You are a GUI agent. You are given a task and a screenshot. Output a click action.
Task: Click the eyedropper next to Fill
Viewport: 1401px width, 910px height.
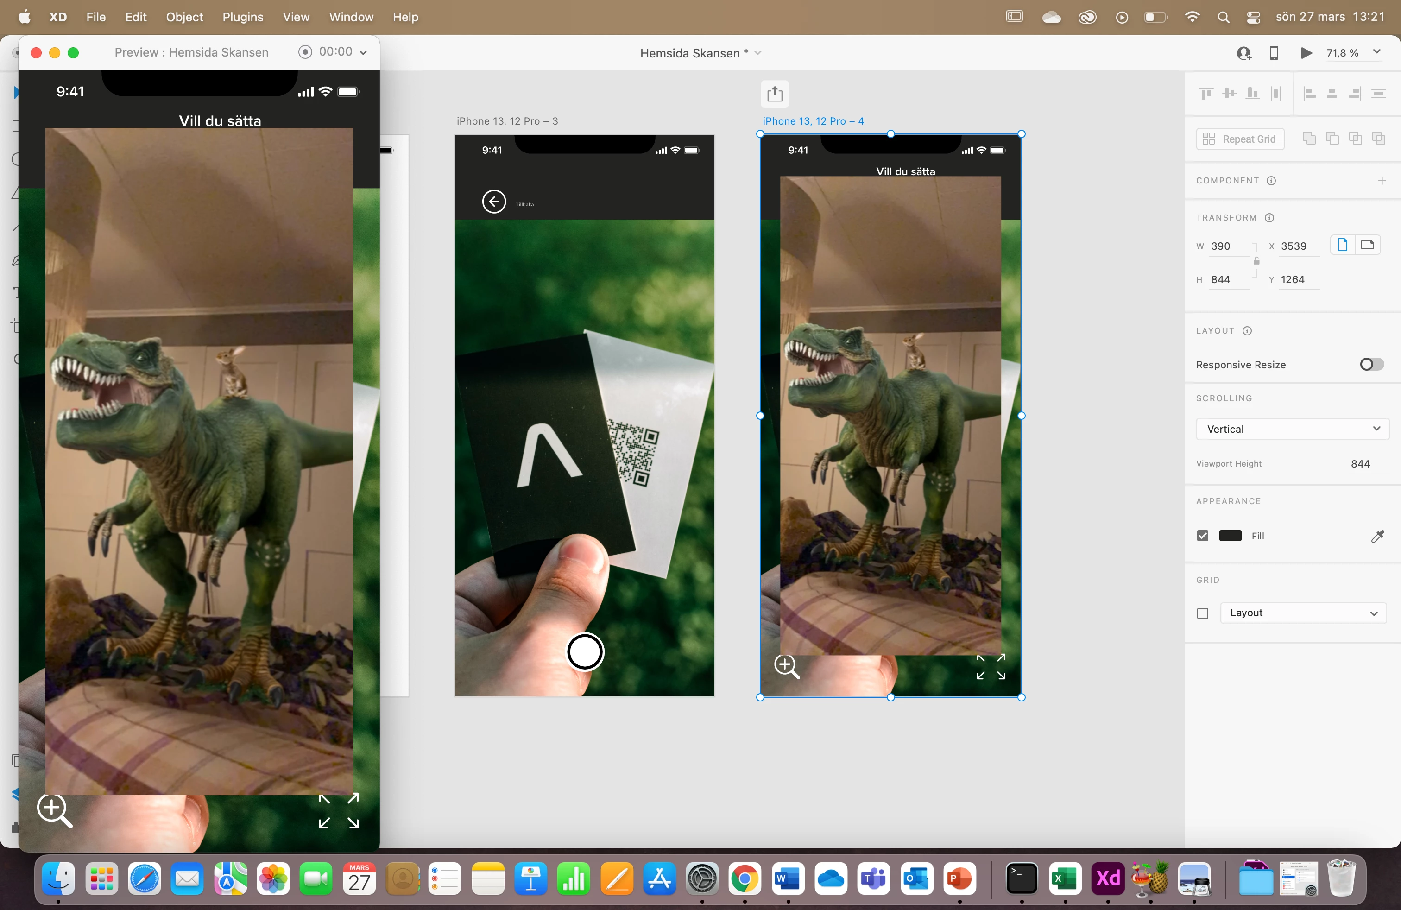pyautogui.click(x=1377, y=536)
